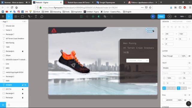Go to browser home page
The height and width of the screenshot is (108, 192).
pos(16,7)
